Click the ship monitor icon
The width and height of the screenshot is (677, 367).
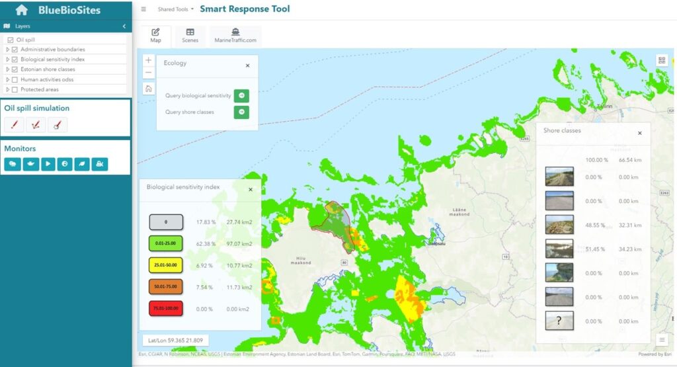pyautogui.click(x=30, y=164)
